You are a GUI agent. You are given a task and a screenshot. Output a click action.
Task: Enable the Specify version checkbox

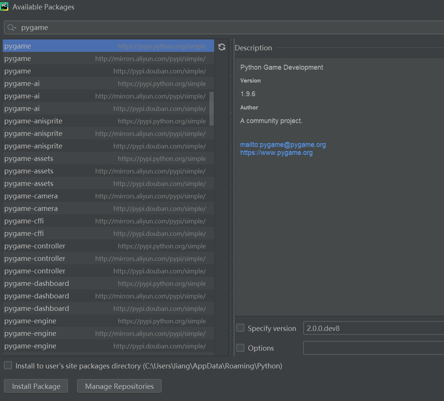(x=240, y=328)
